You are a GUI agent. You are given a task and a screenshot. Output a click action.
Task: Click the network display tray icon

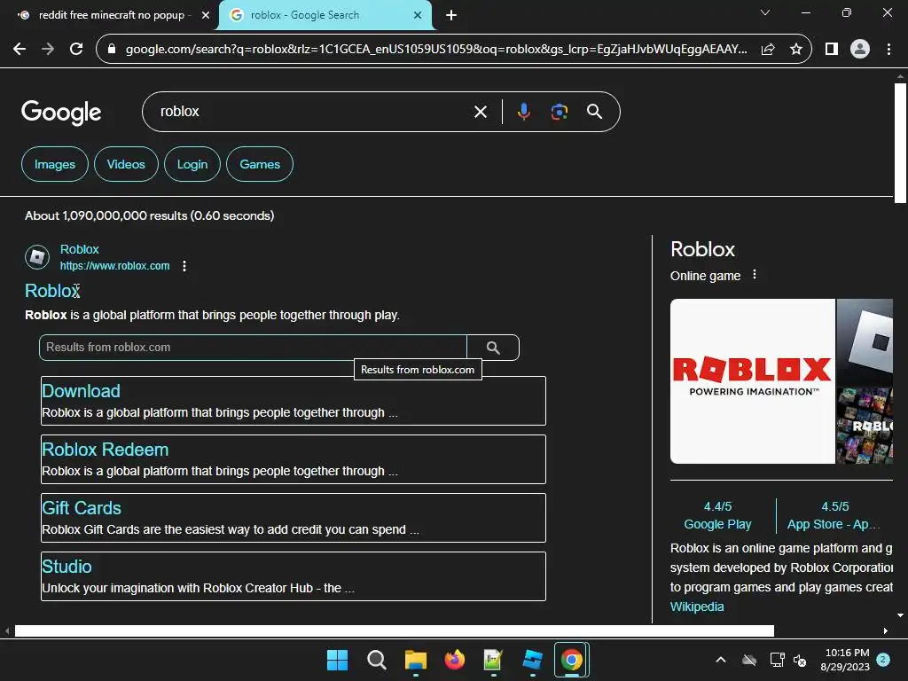click(x=777, y=660)
